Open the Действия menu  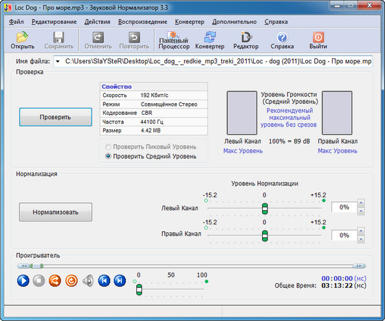pos(97,22)
